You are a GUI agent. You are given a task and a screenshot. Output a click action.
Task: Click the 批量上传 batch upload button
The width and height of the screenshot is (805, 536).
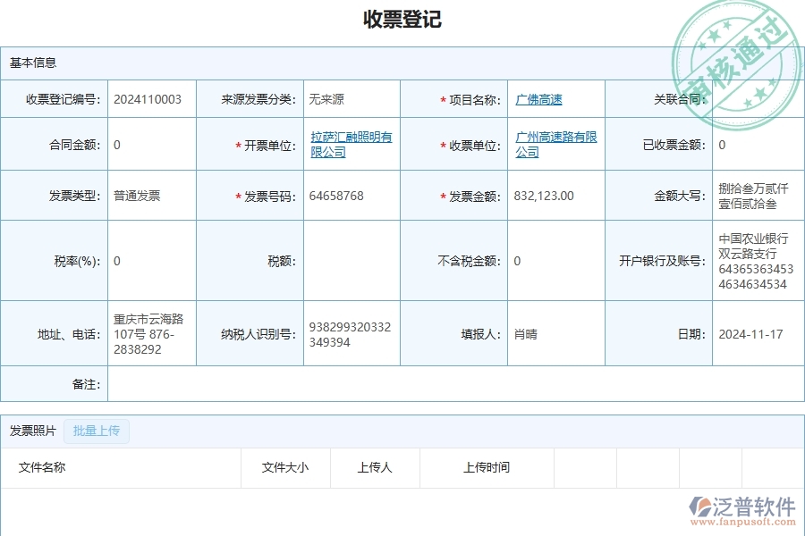coord(97,431)
